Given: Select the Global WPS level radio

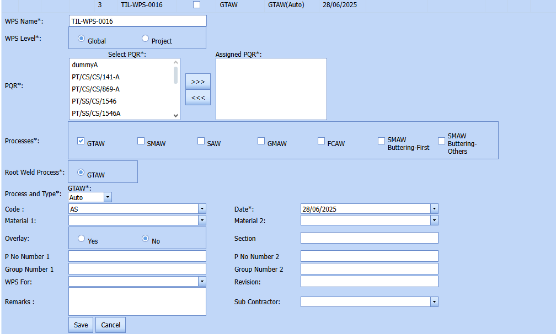Looking at the screenshot, I should point(82,39).
